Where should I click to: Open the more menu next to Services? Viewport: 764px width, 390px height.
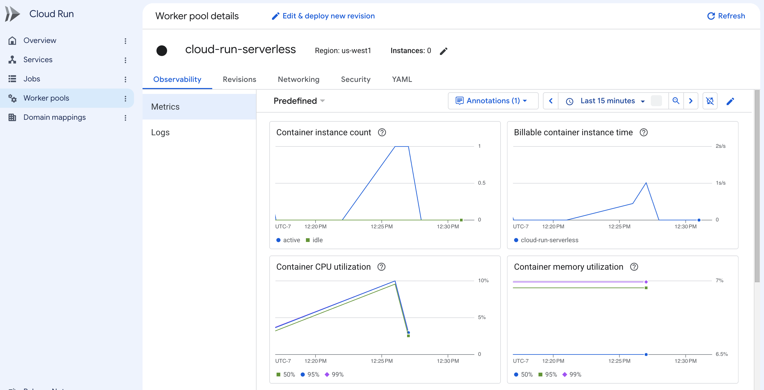click(125, 60)
